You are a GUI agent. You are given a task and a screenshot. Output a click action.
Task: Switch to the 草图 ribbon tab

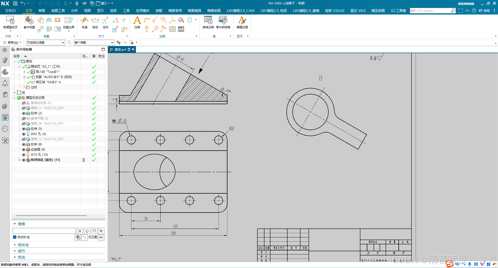click(42, 11)
